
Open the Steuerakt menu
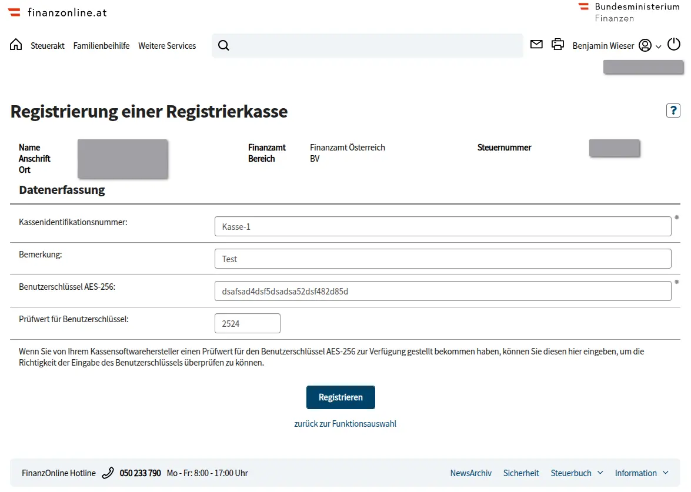pos(47,46)
